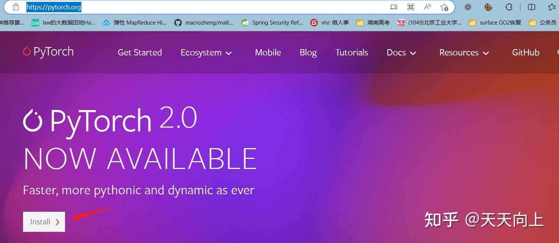The width and height of the screenshot is (559, 243).
Task: Open the Blog nav link
Action: tap(308, 52)
